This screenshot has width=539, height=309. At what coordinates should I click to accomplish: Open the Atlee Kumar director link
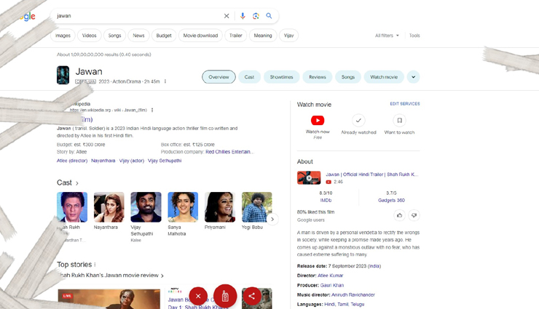pyautogui.click(x=331, y=276)
